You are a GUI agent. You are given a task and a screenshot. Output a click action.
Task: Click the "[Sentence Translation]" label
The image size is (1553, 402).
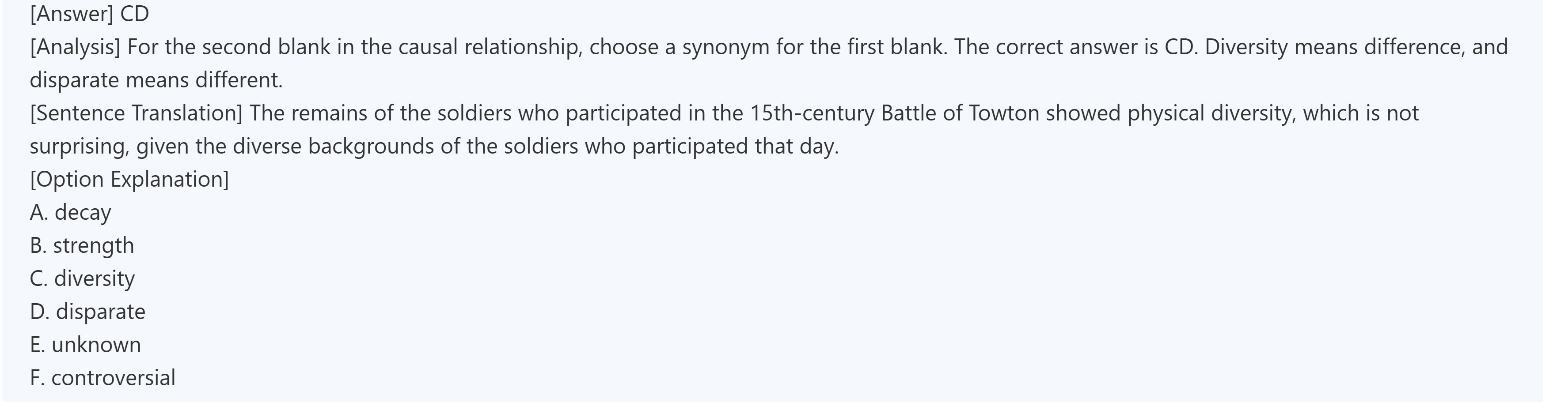(x=136, y=113)
